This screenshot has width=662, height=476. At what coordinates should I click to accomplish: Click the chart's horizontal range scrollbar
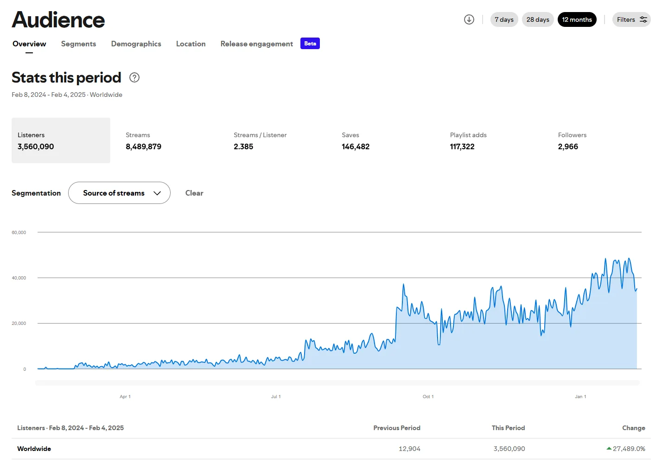click(337, 383)
